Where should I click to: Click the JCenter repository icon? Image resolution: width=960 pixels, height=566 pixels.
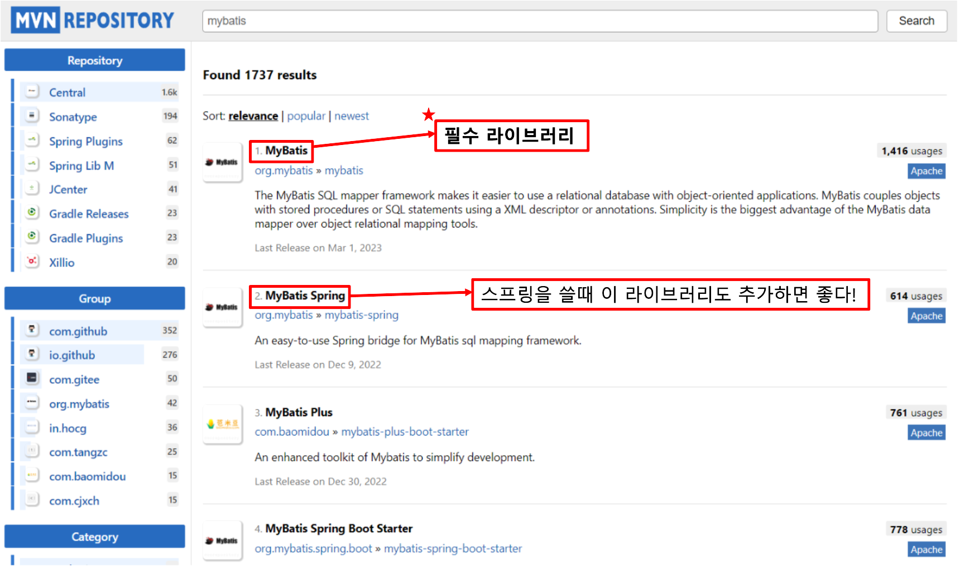point(32,188)
